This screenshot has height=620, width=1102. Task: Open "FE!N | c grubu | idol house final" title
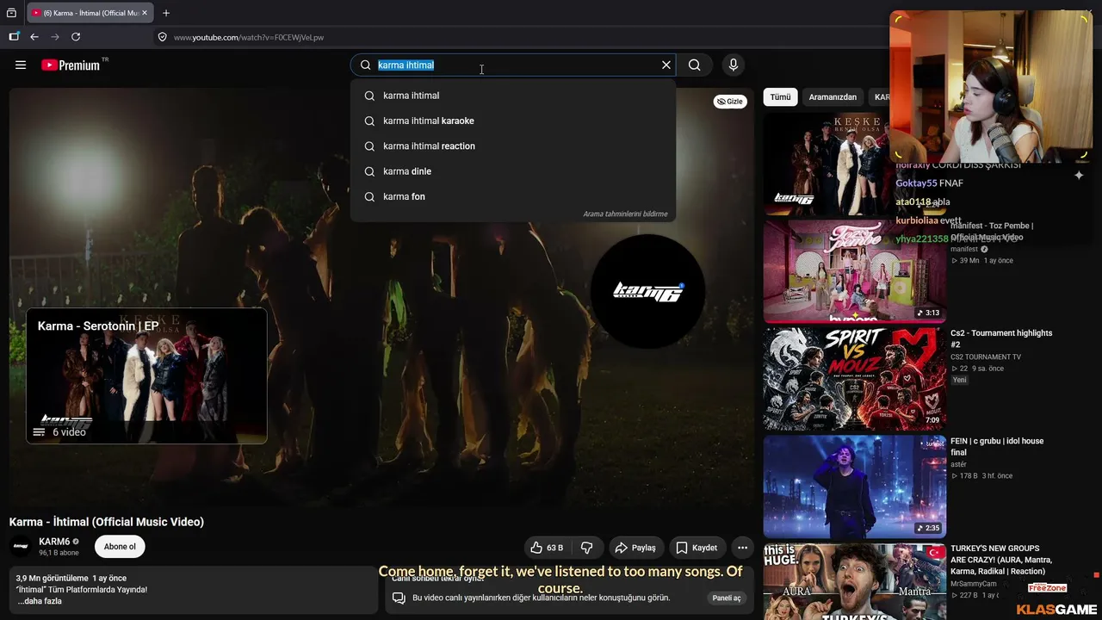click(x=997, y=446)
